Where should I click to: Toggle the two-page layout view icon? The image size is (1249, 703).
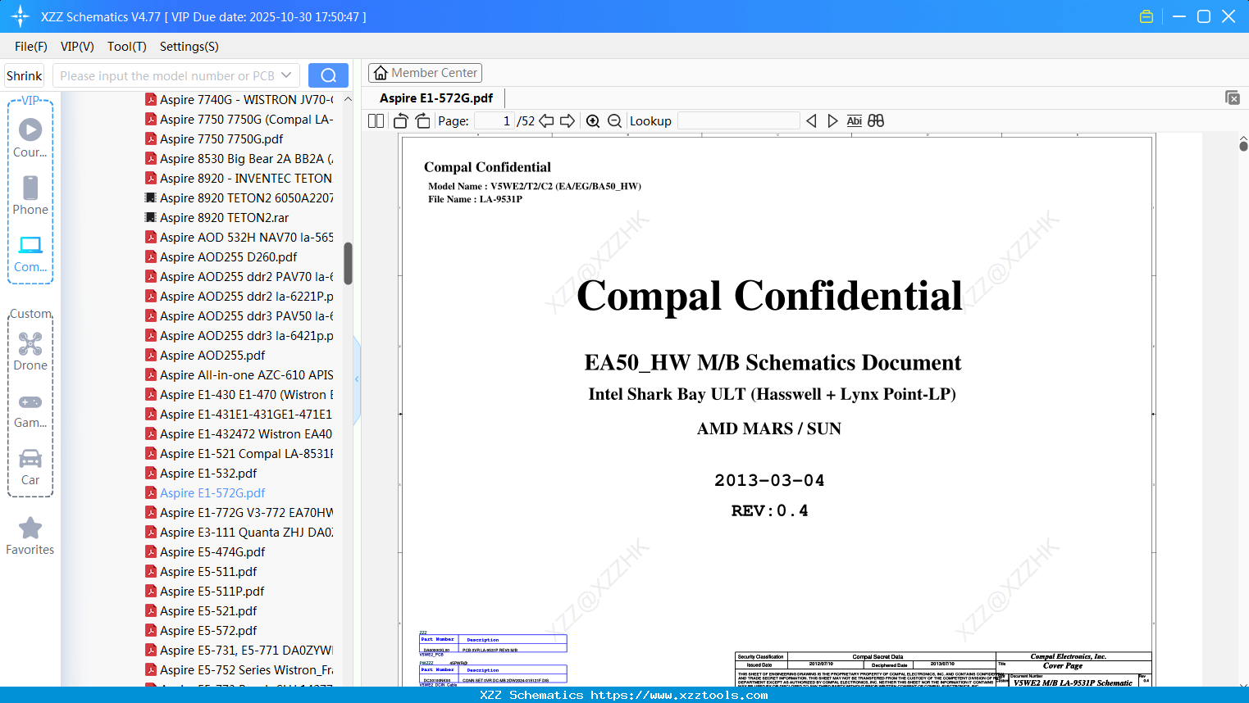click(x=376, y=121)
